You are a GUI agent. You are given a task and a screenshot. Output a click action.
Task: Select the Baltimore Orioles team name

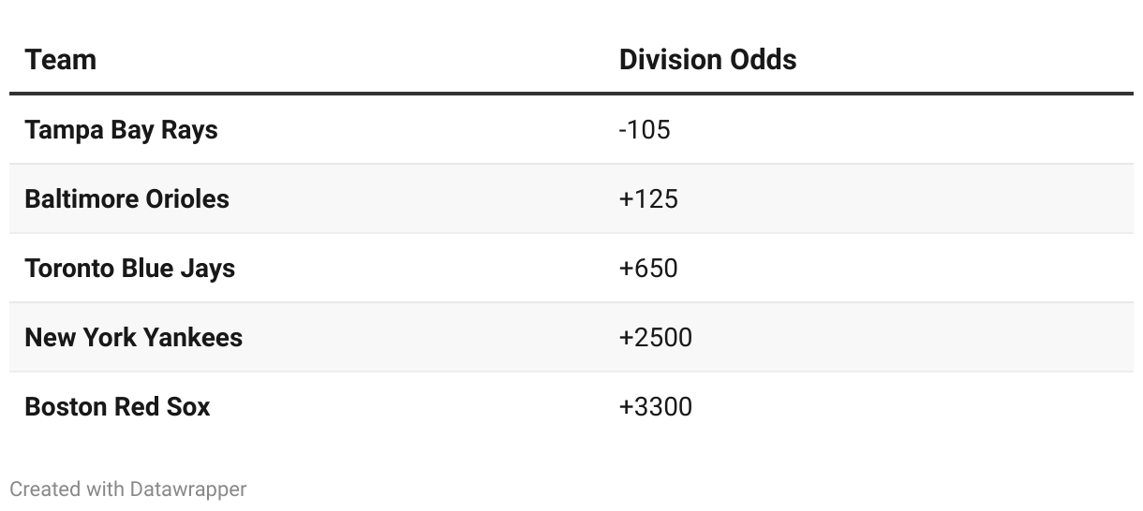point(126,198)
